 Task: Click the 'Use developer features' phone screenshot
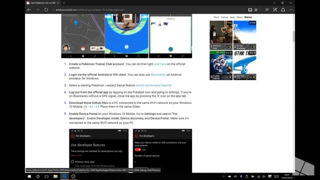pyautogui.click(x=99, y=150)
